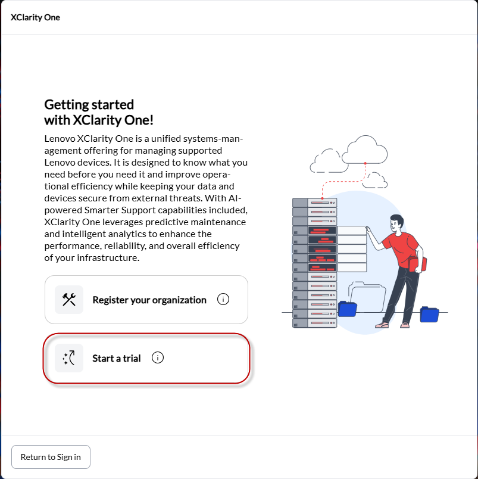
Task: Click the wrench and screwdriver registration icon
Action: pos(69,300)
